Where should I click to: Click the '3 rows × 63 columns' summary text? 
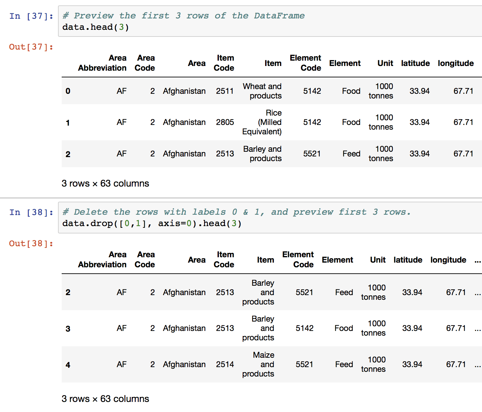(x=105, y=184)
